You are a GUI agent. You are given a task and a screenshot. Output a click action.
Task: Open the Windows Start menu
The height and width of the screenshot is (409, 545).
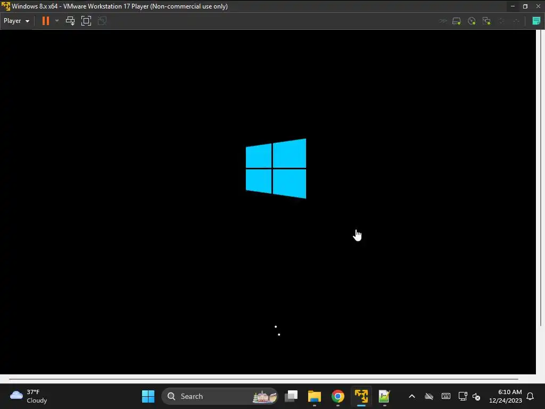[x=148, y=396]
